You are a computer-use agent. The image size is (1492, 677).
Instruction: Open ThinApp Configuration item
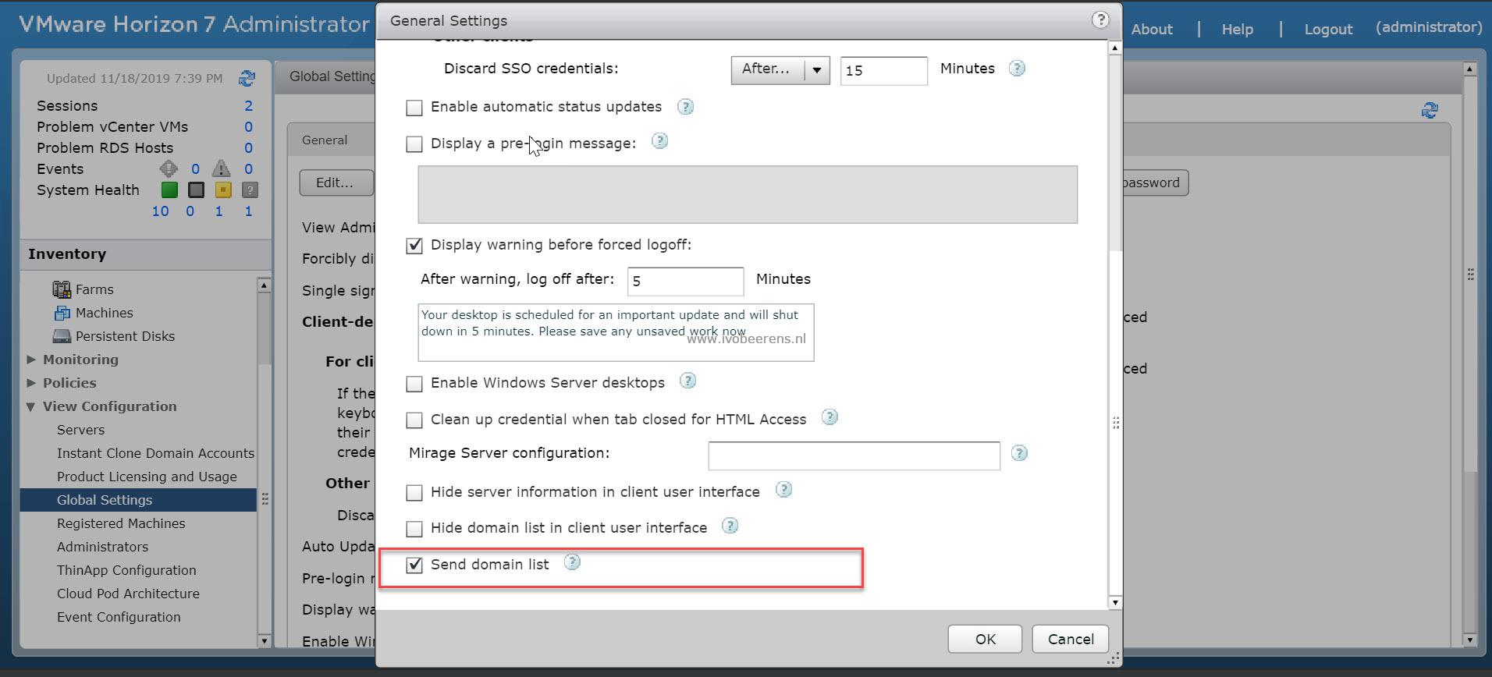point(126,570)
